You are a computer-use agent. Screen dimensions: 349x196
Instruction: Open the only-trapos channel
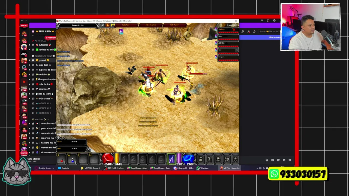point(44,99)
